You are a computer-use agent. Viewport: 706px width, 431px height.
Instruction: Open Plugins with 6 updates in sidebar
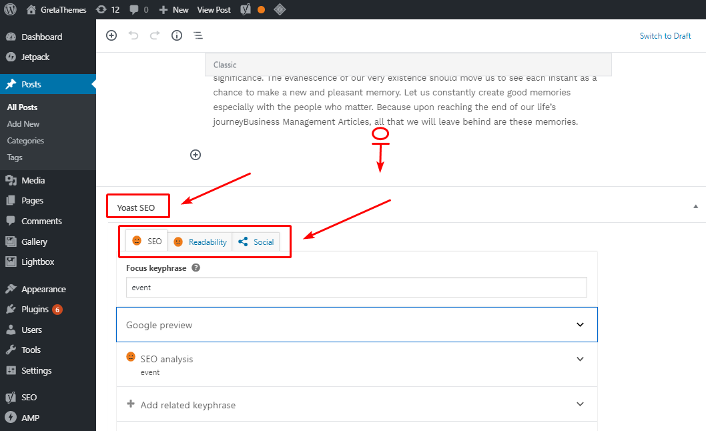pos(48,310)
